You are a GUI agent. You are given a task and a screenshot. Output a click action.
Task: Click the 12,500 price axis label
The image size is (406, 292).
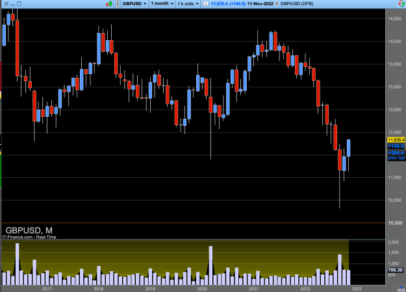point(394,110)
